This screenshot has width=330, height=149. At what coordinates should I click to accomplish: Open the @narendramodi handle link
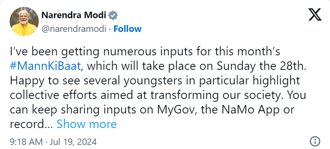pyautogui.click(x=74, y=29)
